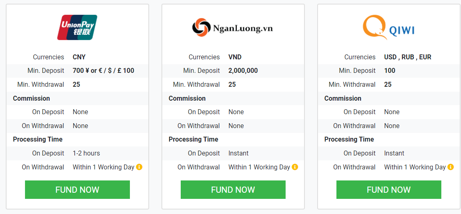The width and height of the screenshot is (461, 214).
Task: Select the CNY currency value in UnionPay card
Action: click(79, 57)
